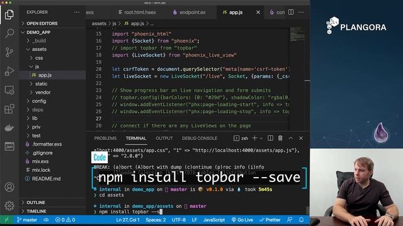The height and width of the screenshot is (226, 403).
Task: Maximize the panel with up chevron
Action: pyautogui.click(x=291, y=138)
